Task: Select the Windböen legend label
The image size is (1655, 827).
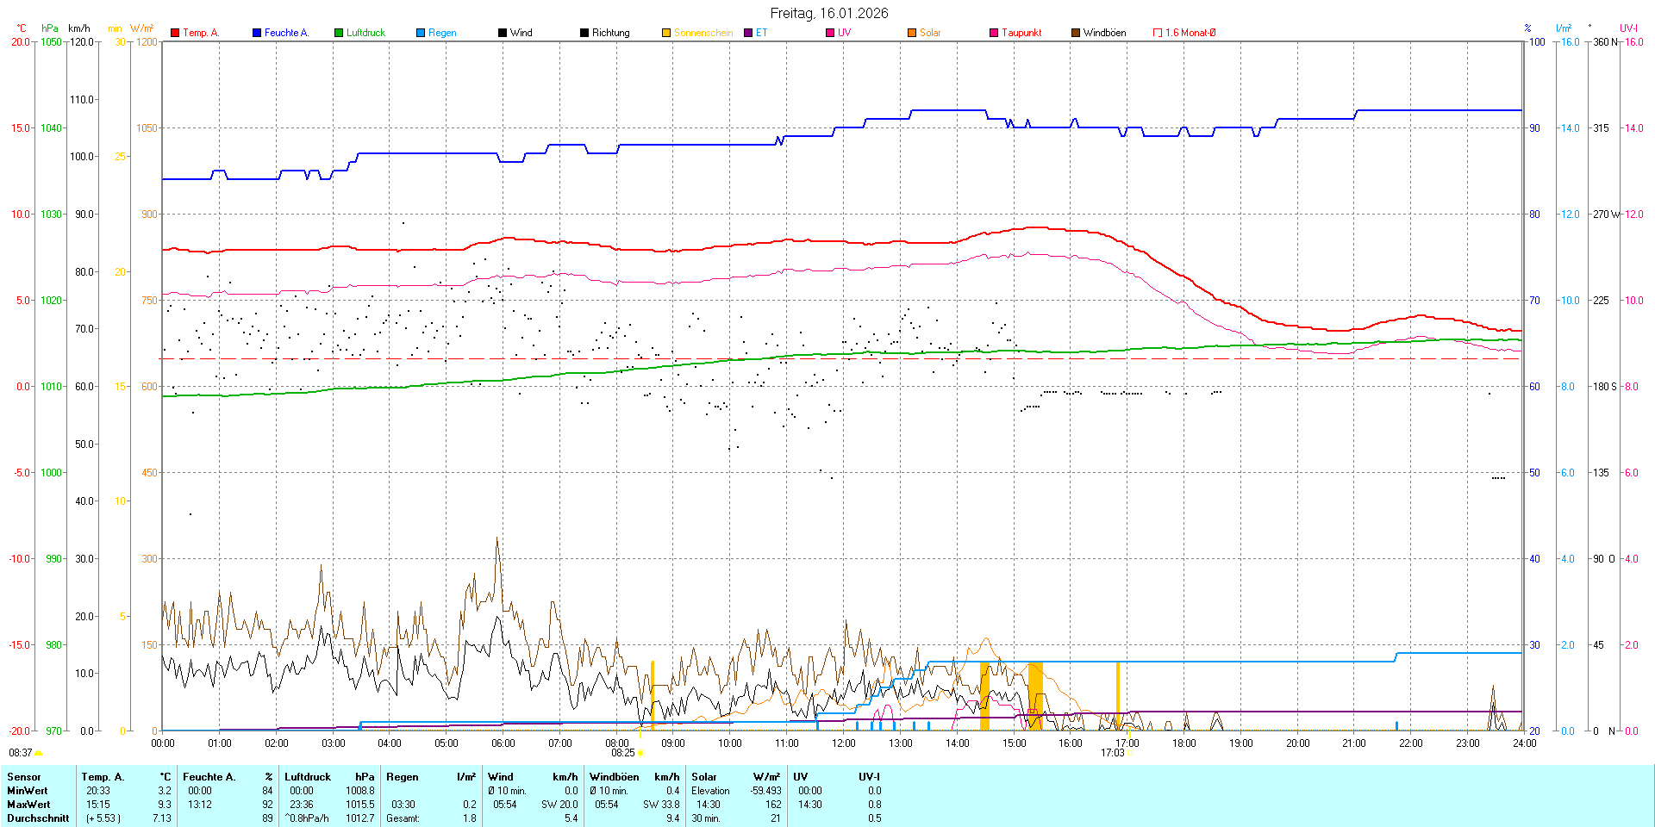Action: pos(1104,33)
